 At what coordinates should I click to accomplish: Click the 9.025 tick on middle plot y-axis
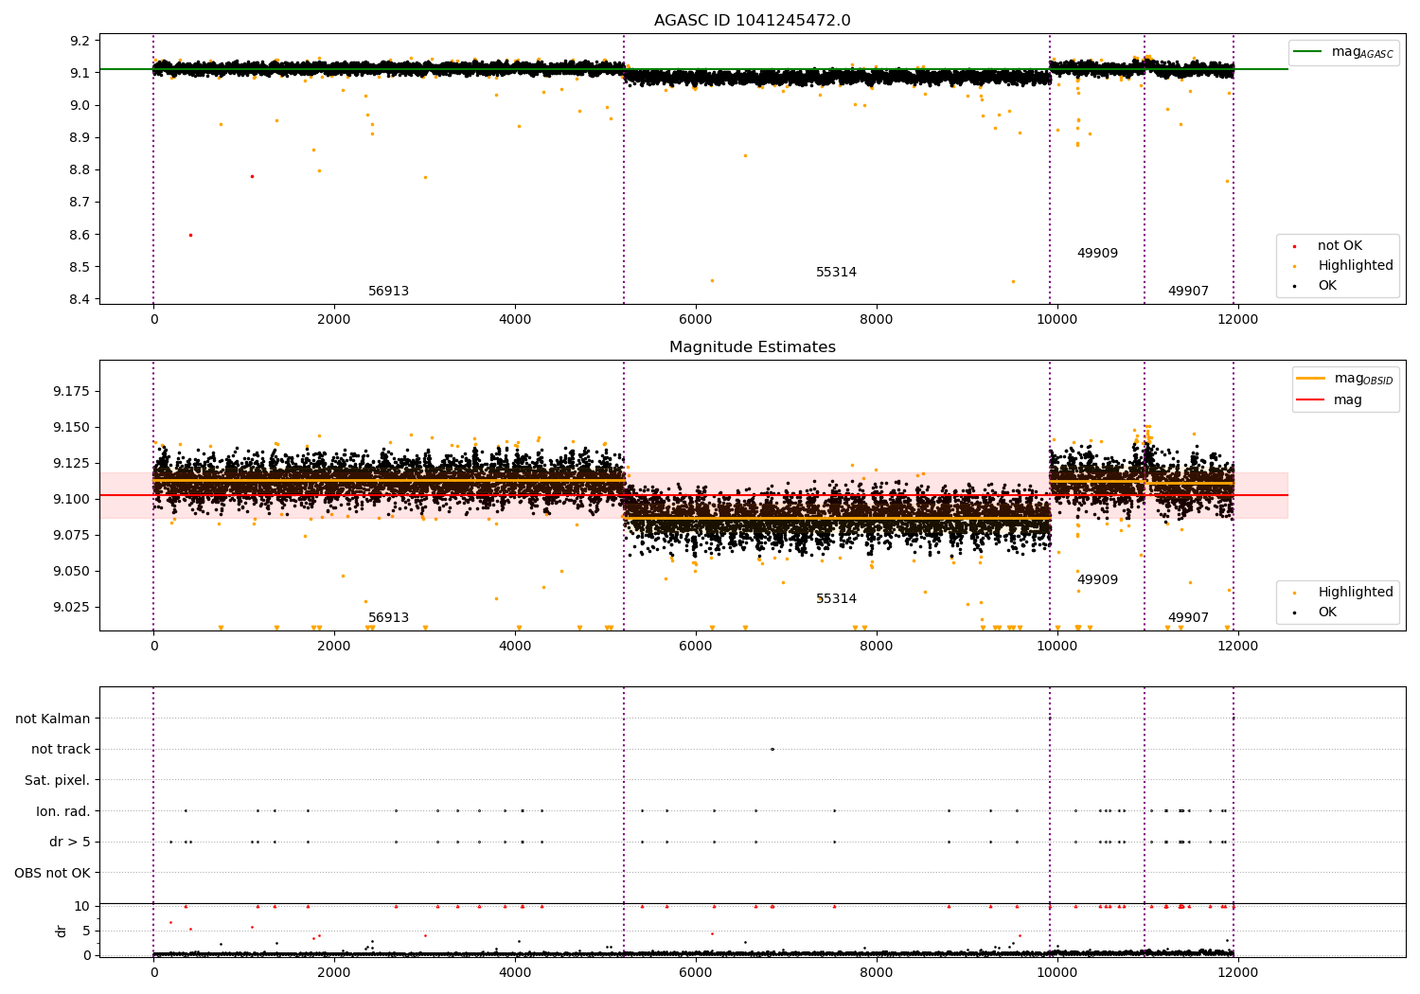point(71,607)
